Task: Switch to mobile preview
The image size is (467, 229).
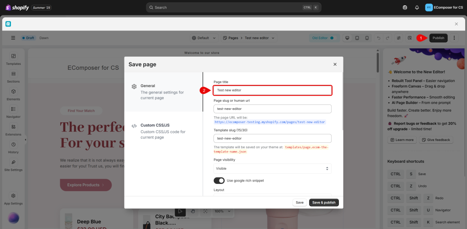Action: [367, 38]
